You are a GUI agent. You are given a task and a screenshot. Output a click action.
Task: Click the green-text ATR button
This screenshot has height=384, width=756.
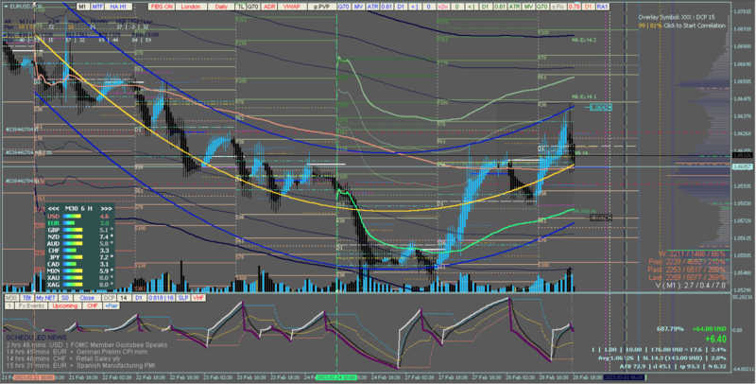click(x=514, y=7)
